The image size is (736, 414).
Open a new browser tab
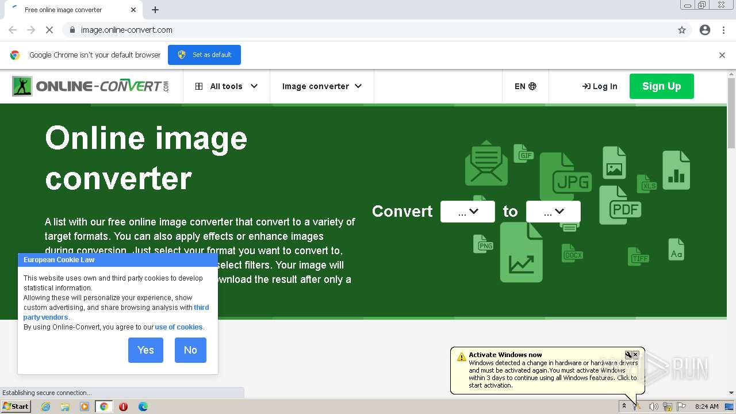(x=155, y=10)
